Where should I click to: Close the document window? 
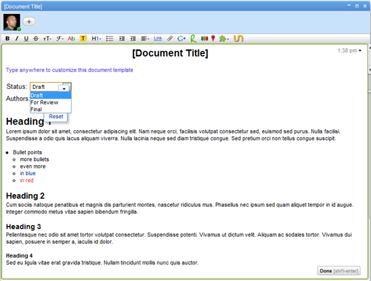click(365, 6)
